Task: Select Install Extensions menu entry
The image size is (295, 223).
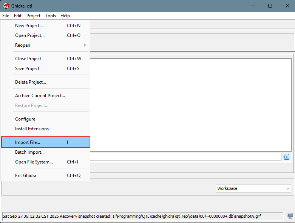Action: point(32,129)
